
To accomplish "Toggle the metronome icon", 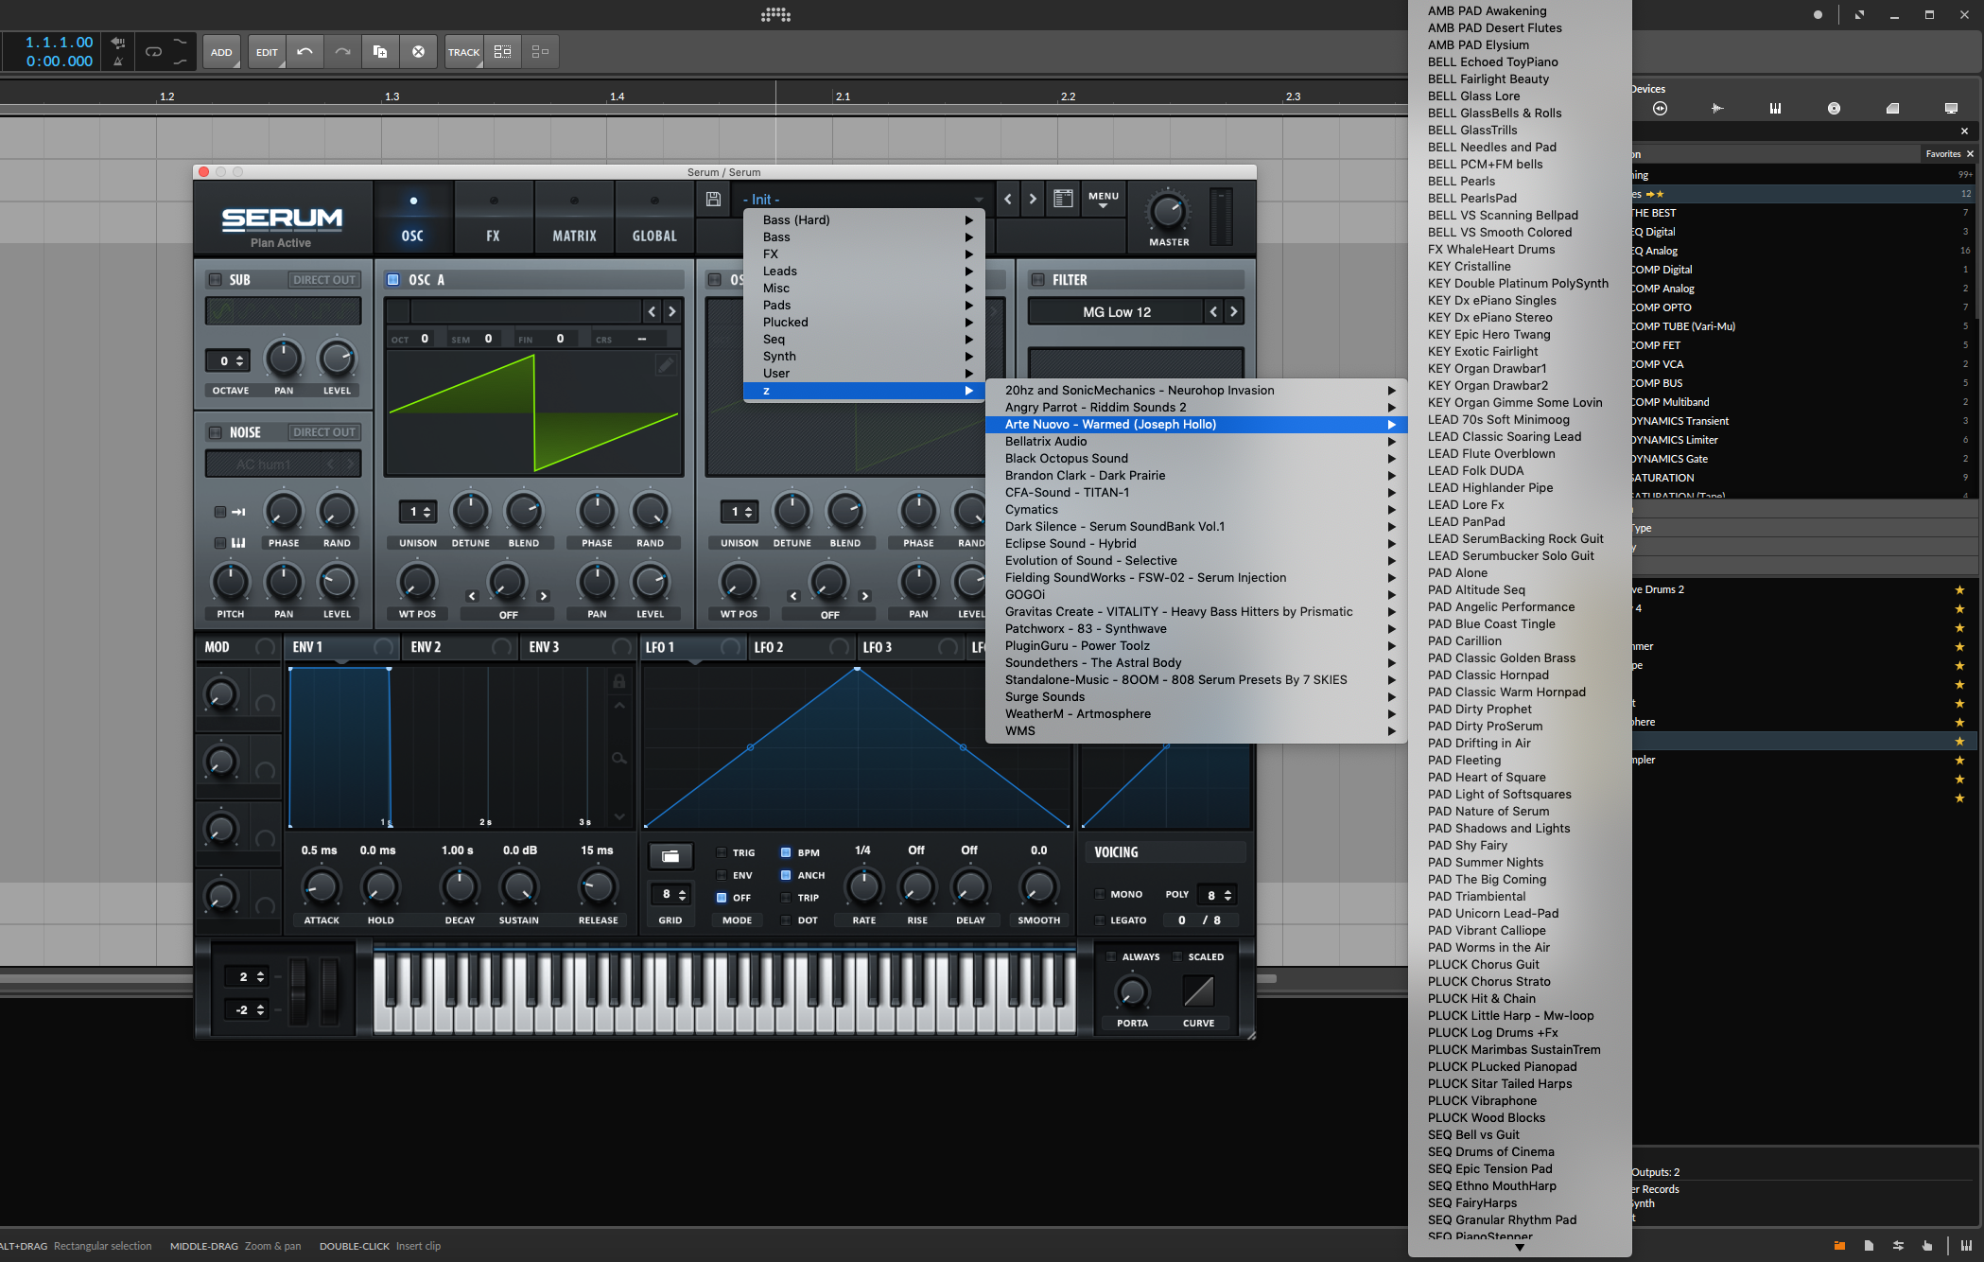I will click(x=118, y=61).
